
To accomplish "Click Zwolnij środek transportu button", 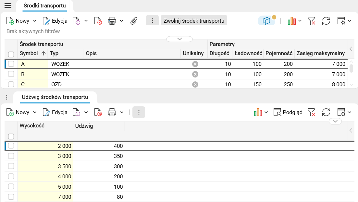I will click(194, 21).
